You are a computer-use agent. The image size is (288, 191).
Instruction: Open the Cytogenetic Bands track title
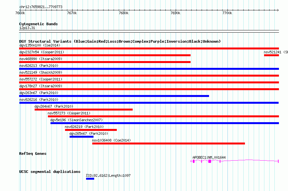pos(39,24)
